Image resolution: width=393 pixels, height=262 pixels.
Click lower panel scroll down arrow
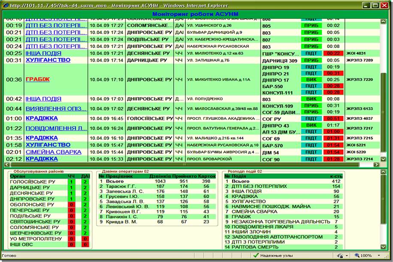coord(383,247)
